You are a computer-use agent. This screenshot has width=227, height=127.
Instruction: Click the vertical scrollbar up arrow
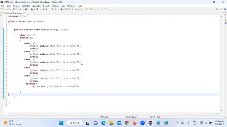[x=221, y=17]
